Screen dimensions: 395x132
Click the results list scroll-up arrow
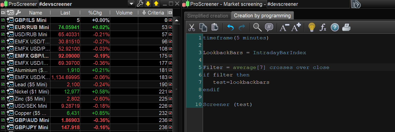tap(177, 20)
